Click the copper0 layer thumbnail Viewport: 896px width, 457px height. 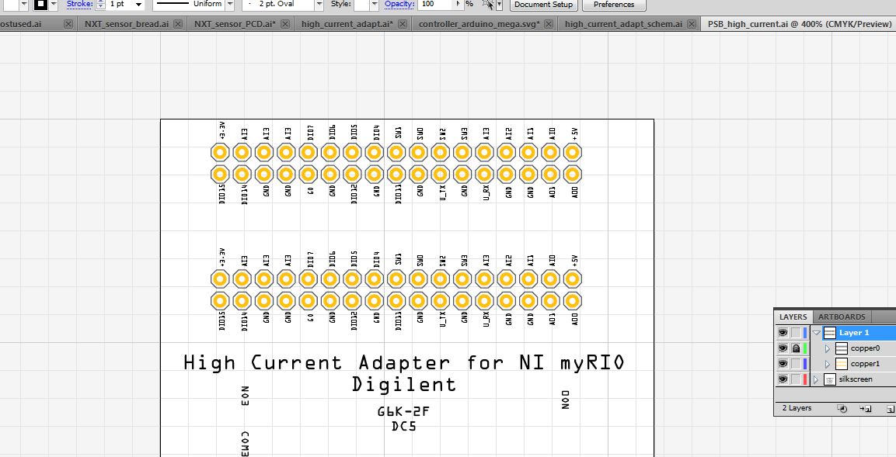pos(842,348)
